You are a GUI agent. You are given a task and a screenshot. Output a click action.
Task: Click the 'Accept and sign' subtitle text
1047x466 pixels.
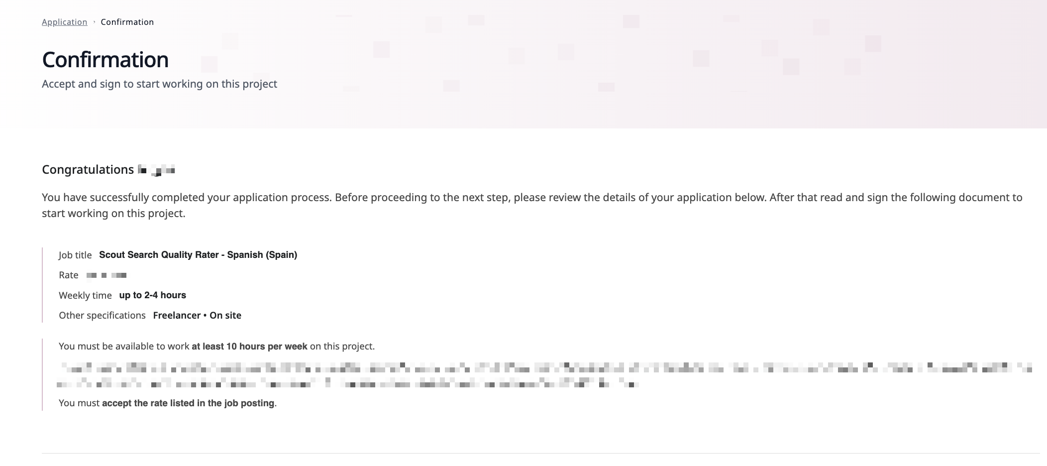click(159, 84)
